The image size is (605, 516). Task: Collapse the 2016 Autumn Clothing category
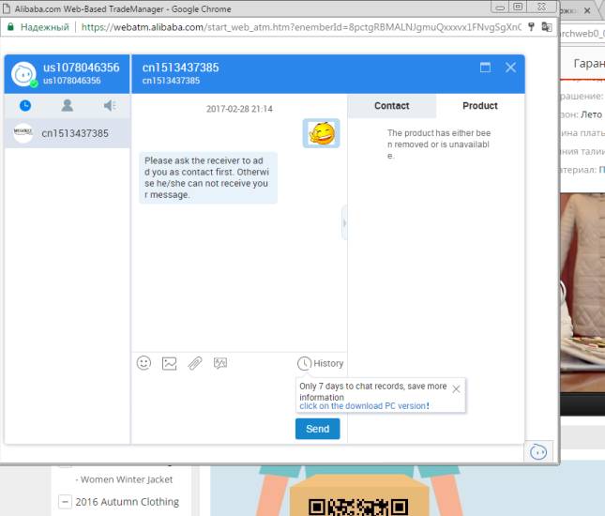pos(65,502)
